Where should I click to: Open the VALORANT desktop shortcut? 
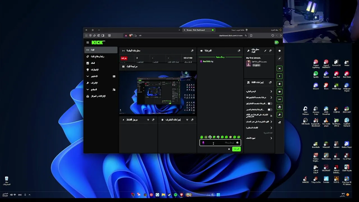326,169
